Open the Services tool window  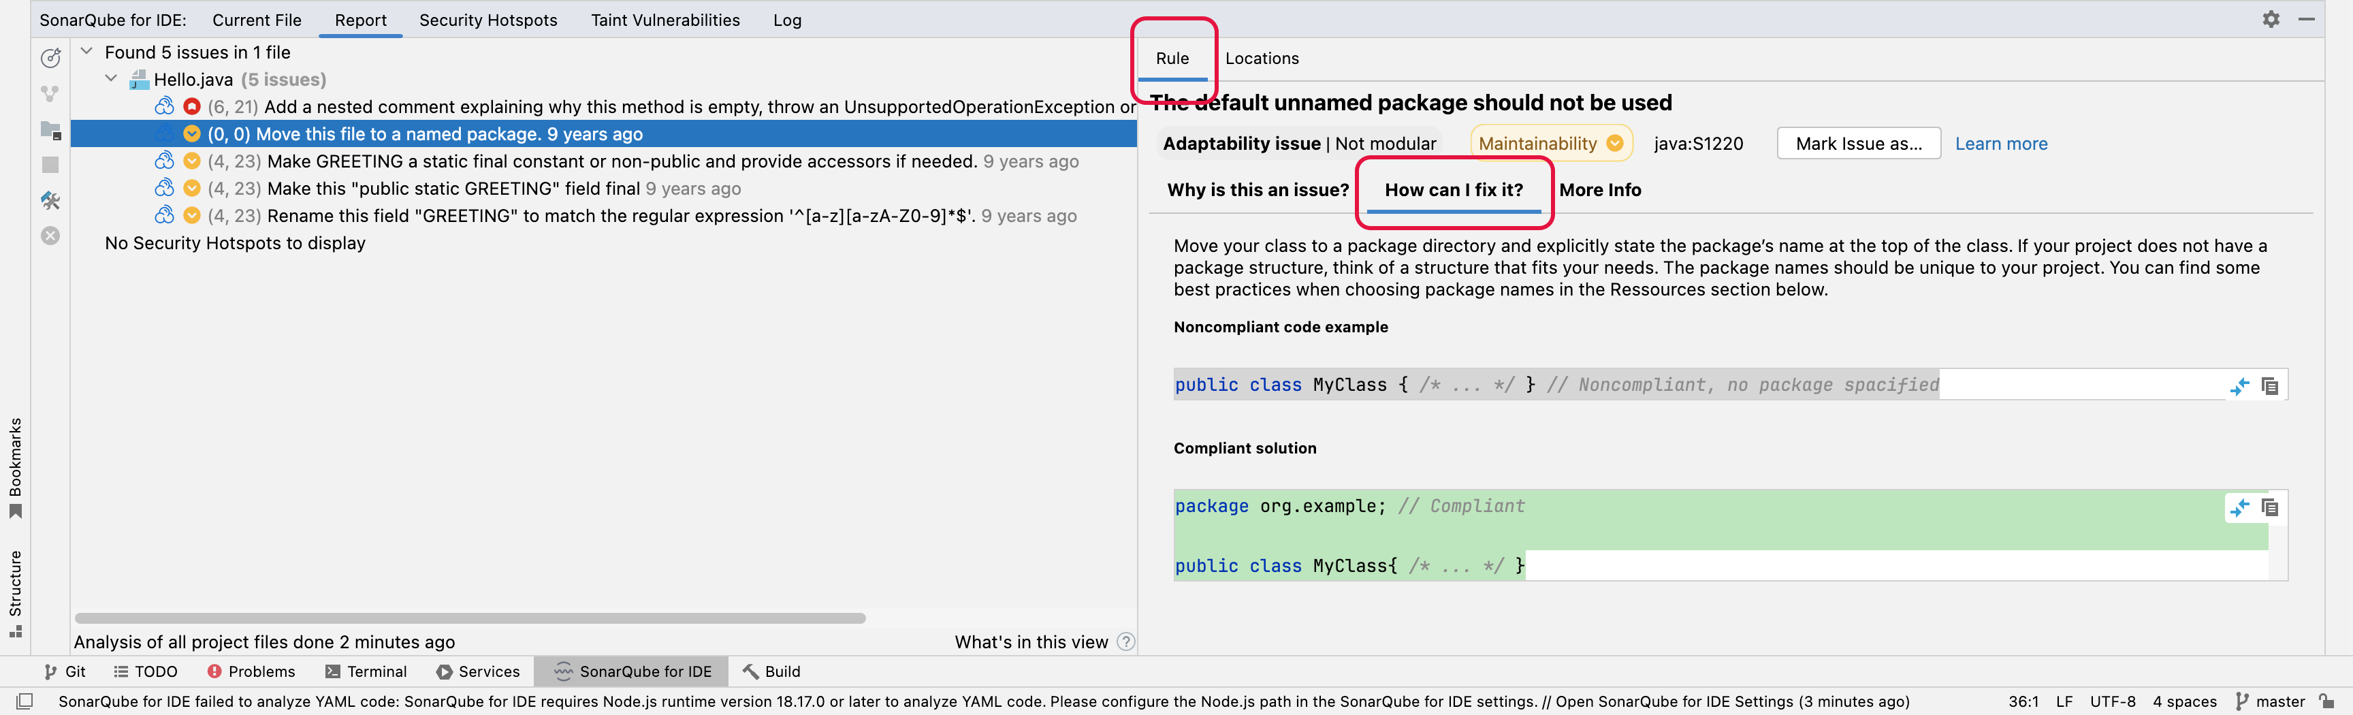coord(478,671)
